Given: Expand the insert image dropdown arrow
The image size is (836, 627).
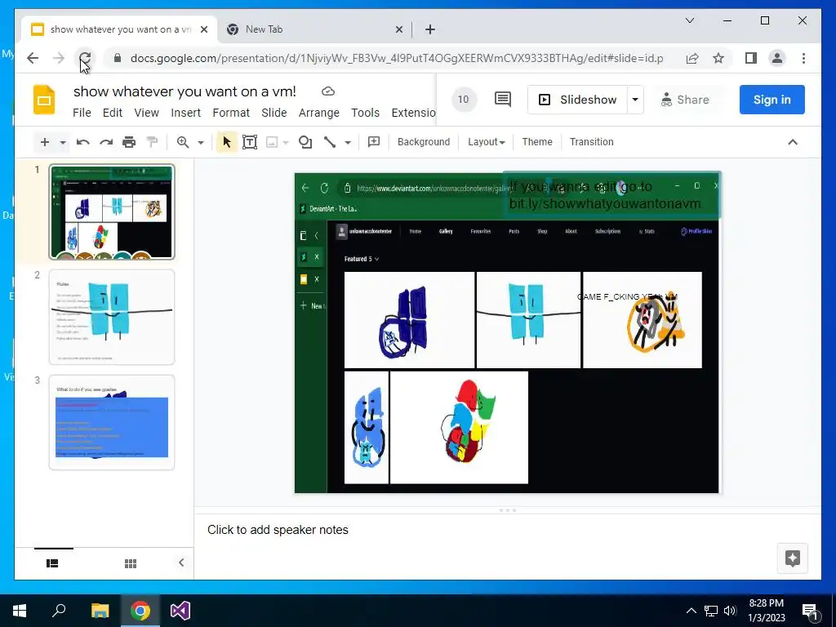Looking at the screenshot, I should coord(286,142).
